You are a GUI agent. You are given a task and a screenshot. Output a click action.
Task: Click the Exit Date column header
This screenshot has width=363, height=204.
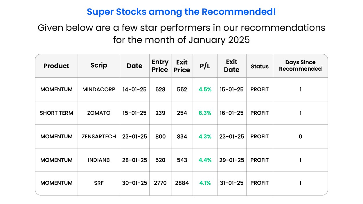(232, 66)
